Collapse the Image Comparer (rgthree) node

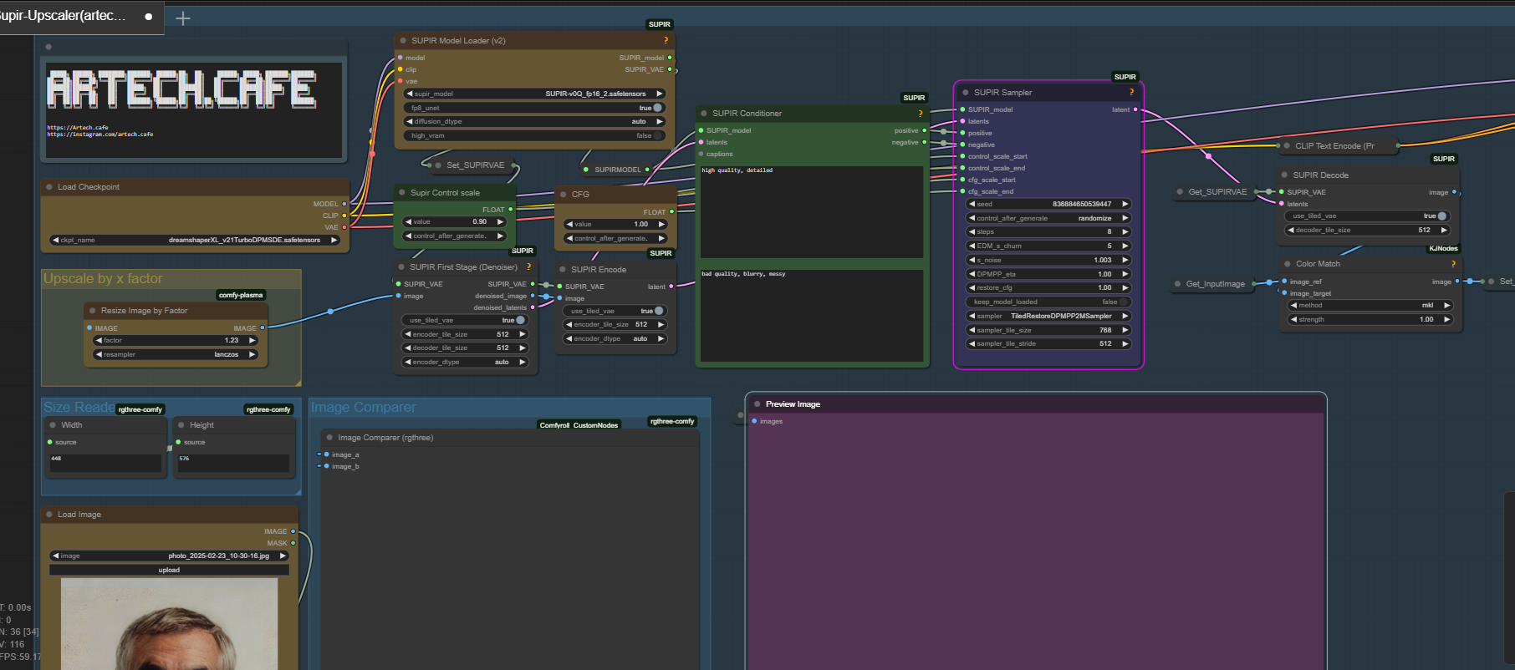point(329,438)
